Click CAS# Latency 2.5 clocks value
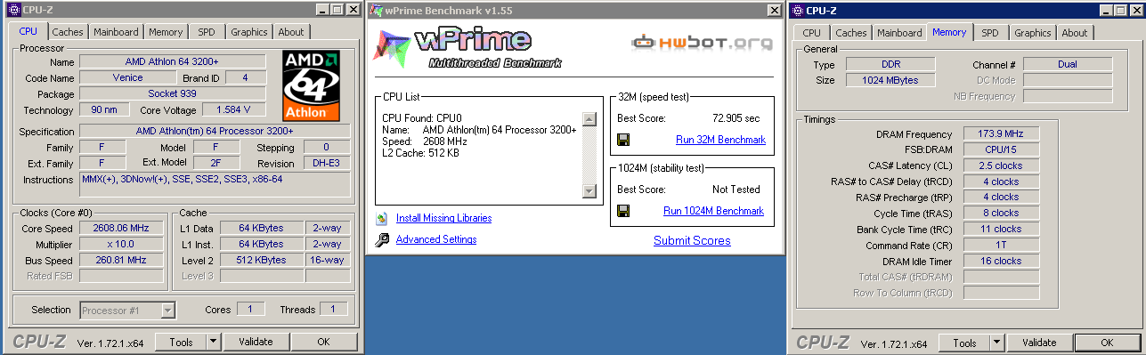Screen dimensions: 1146x355 tap(1001, 165)
